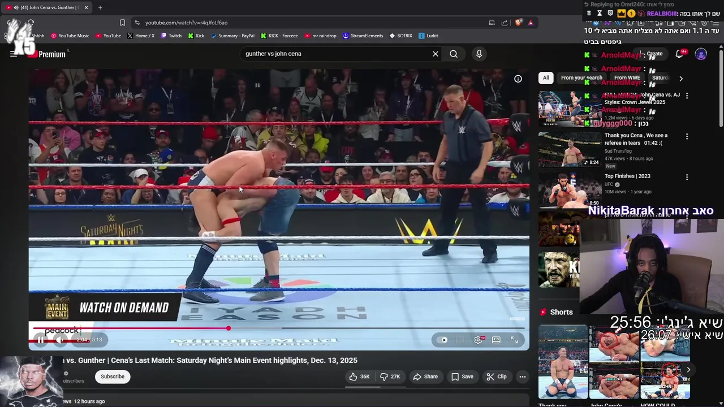Create a Clip of the video
Screen dimensions: 724x407
496,376
